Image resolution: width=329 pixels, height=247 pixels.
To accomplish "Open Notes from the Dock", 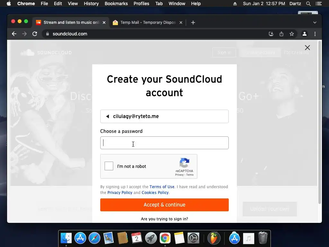I will coord(179,238).
